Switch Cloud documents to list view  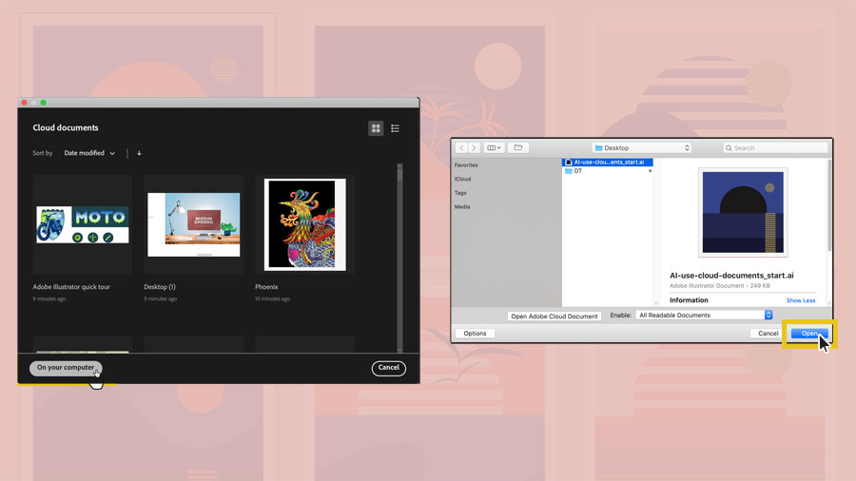(x=396, y=128)
